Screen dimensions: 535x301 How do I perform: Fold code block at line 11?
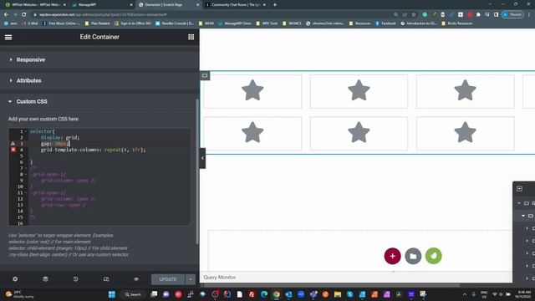tap(26, 193)
